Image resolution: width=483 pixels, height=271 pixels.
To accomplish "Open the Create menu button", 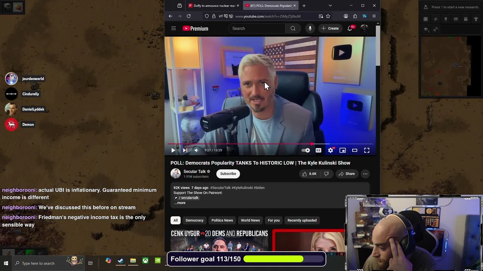I will (330, 28).
